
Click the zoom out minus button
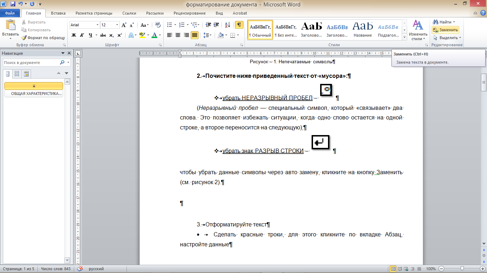click(441, 269)
